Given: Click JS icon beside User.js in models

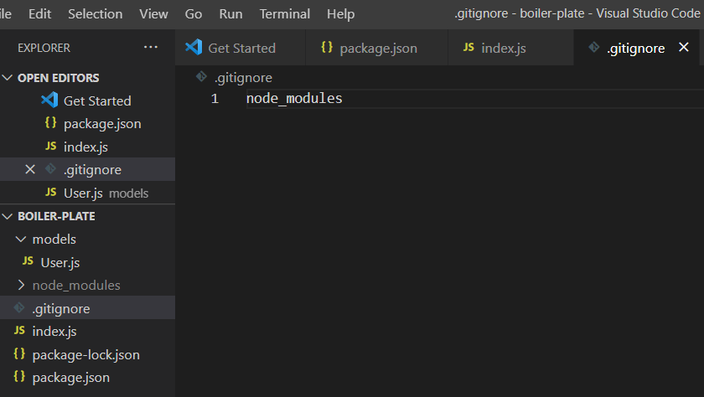Looking at the screenshot, I should click(28, 260).
